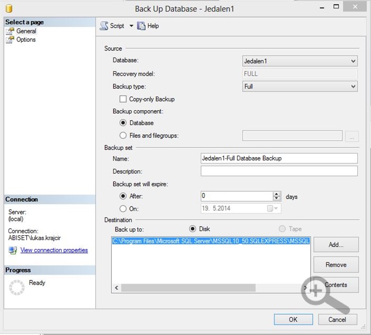This screenshot has width=371, height=335.
Task: Minimize the Back Up Database window
Action: pyautogui.click(x=322, y=7)
